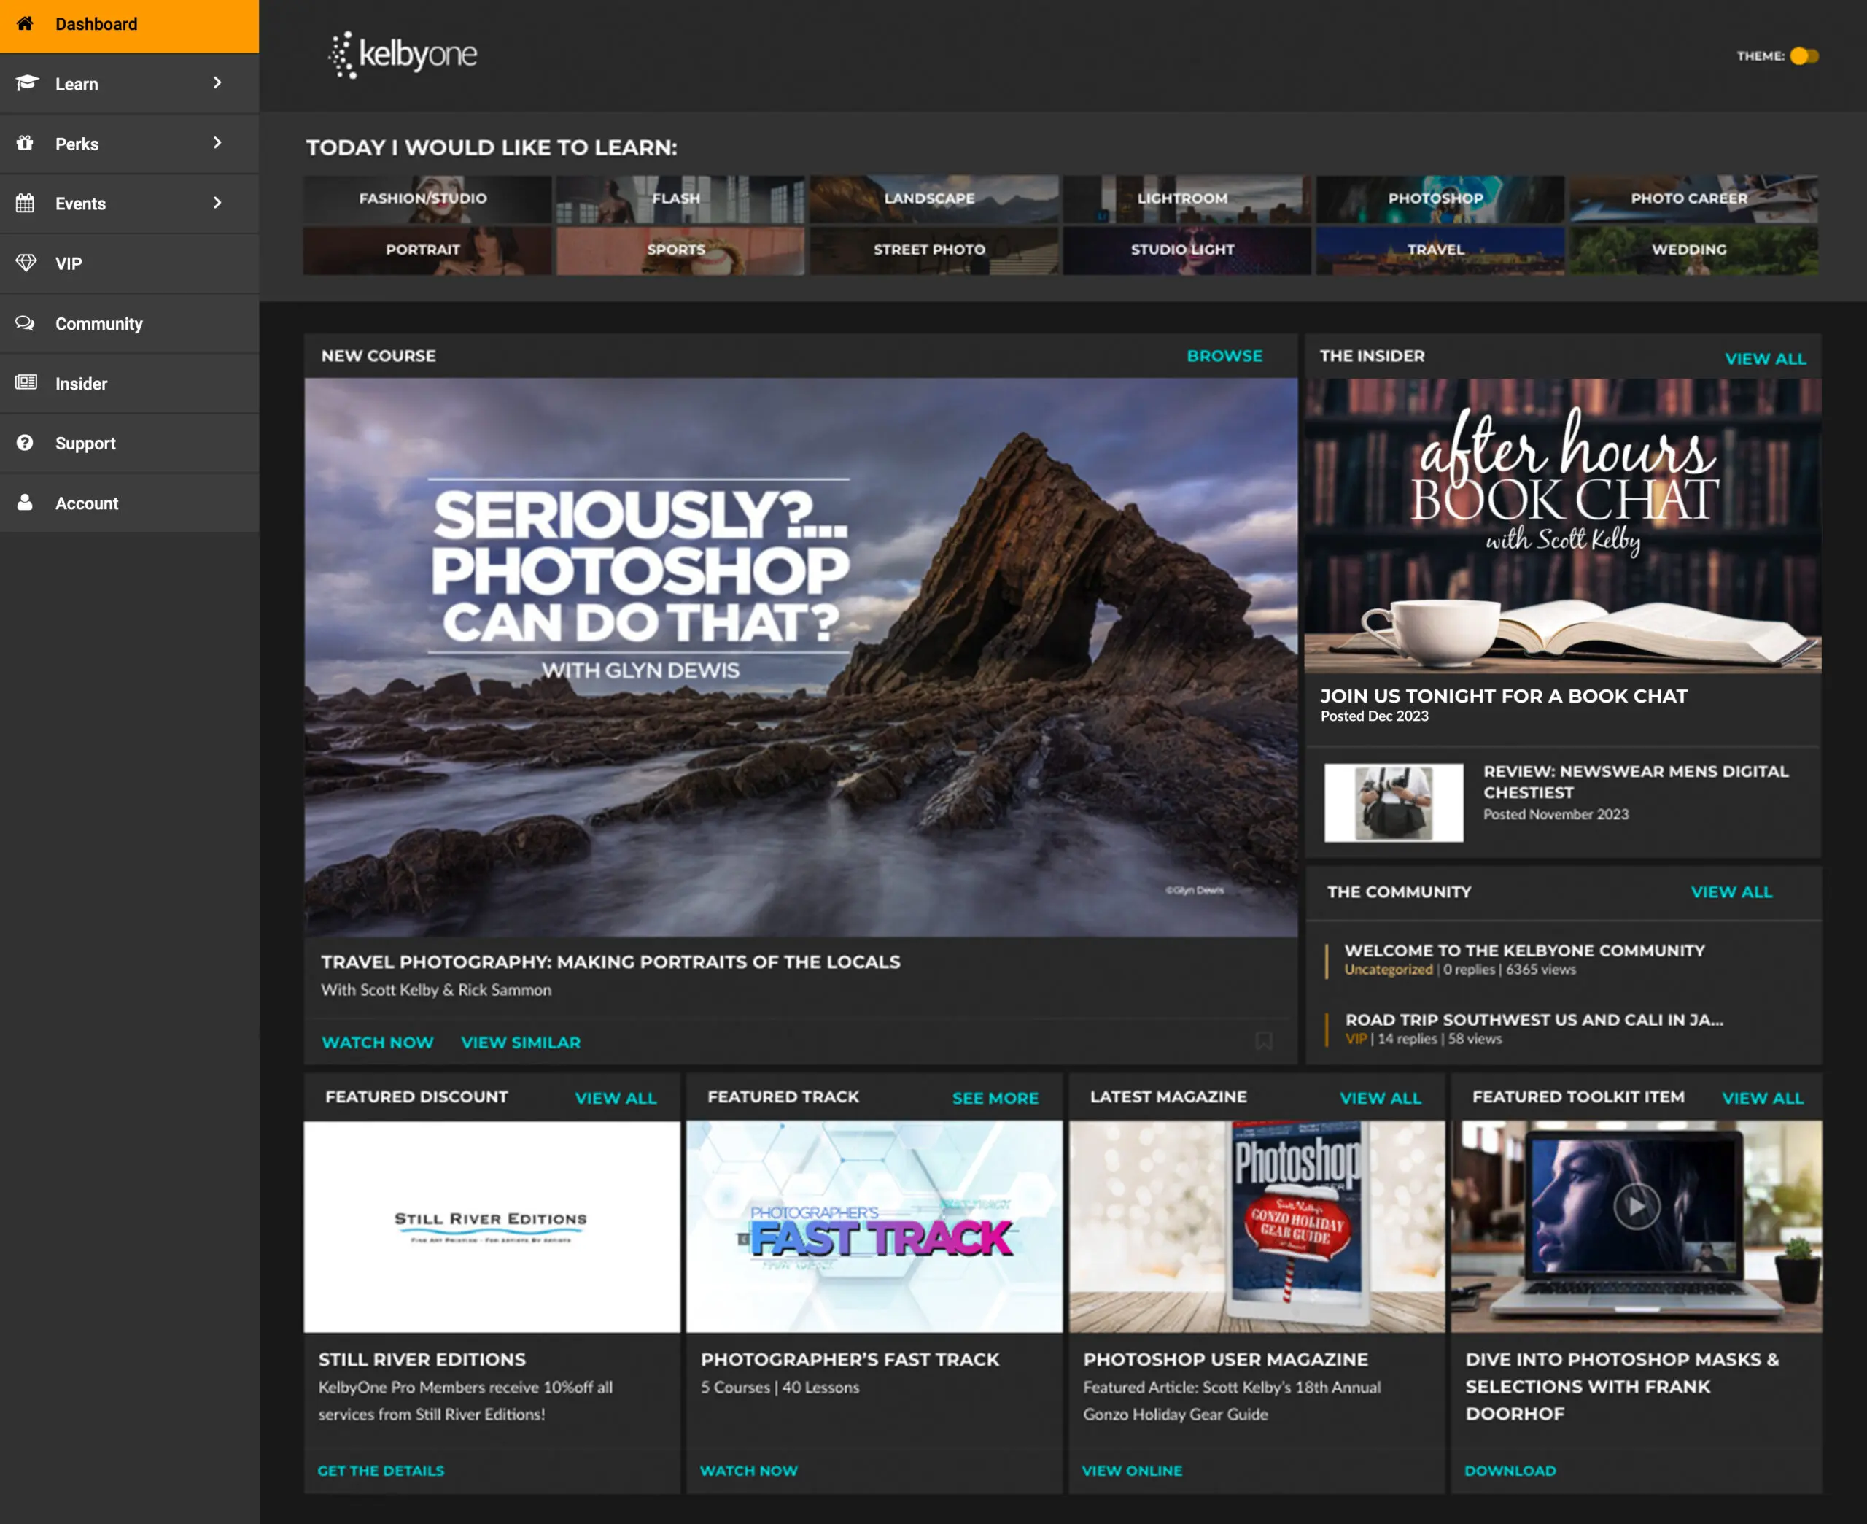
Task: Click the Community chat bubbles icon
Action: click(x=26, y=323)
